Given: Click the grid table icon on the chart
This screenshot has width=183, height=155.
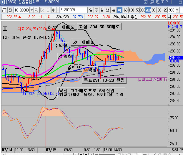Looking at the screenshot, I should (5, 29).
